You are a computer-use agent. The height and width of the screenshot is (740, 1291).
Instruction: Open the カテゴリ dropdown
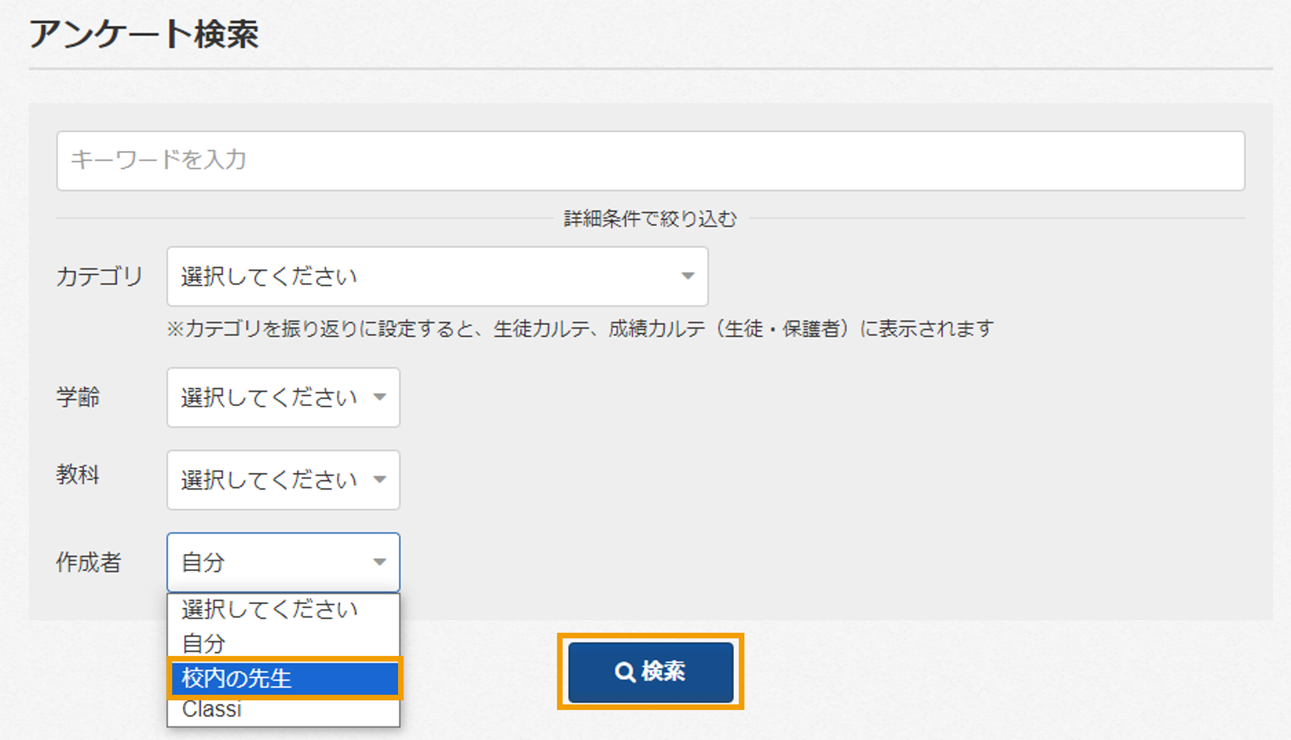[437, 277]
